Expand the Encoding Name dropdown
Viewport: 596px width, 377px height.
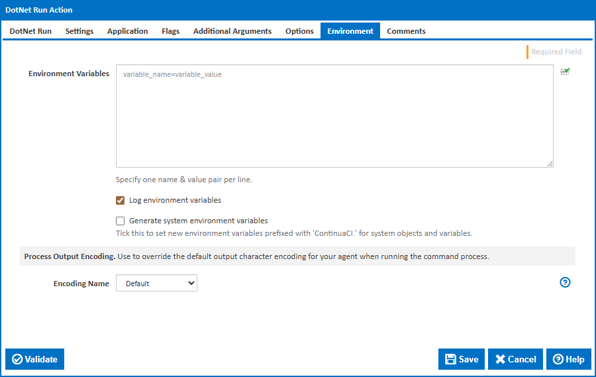pyautogui.click(x=156, y=283)
